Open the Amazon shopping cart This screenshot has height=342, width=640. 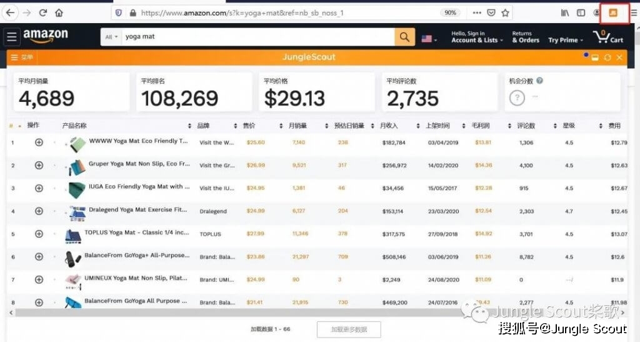pos(608,37)
